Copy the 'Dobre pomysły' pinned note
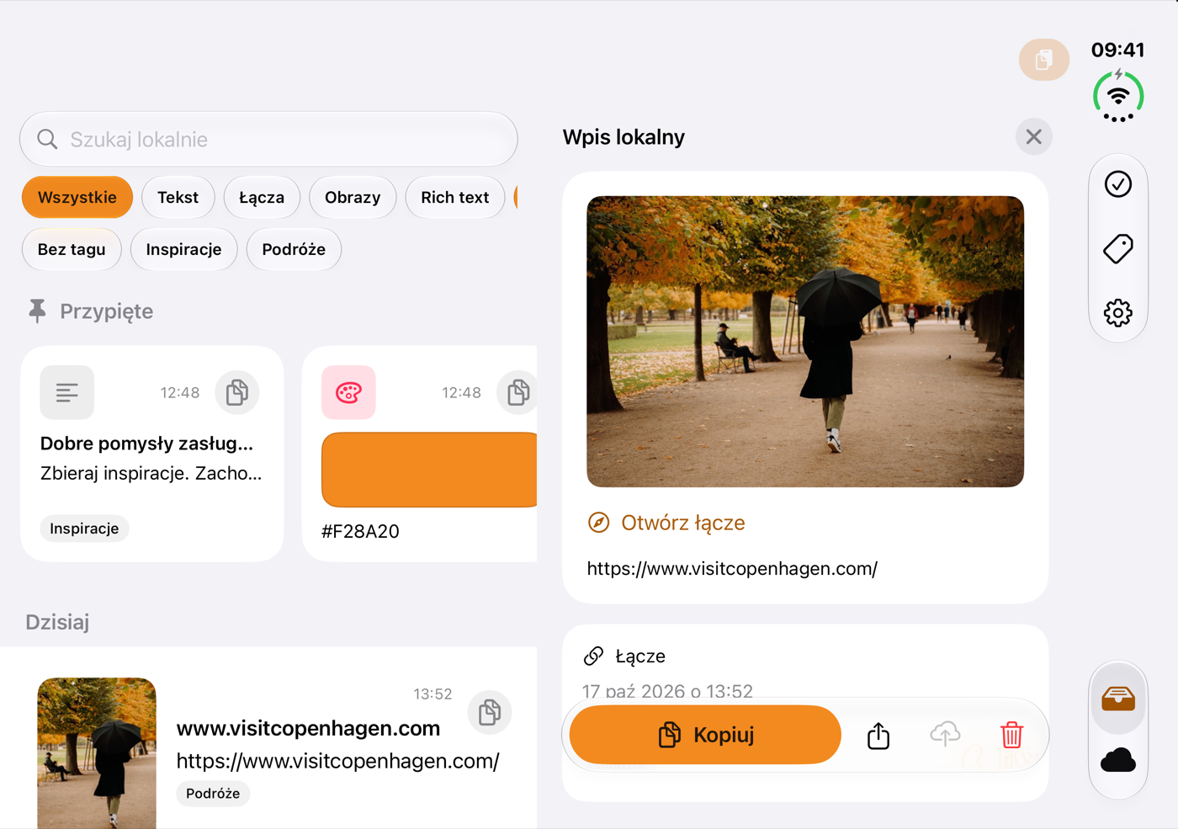The height and width of the screenshot is (829, 1178). (x=237, y=392)
